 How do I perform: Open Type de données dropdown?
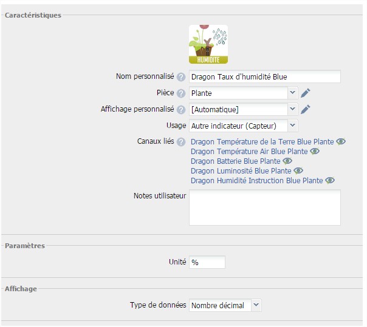(x=225, y=306)
